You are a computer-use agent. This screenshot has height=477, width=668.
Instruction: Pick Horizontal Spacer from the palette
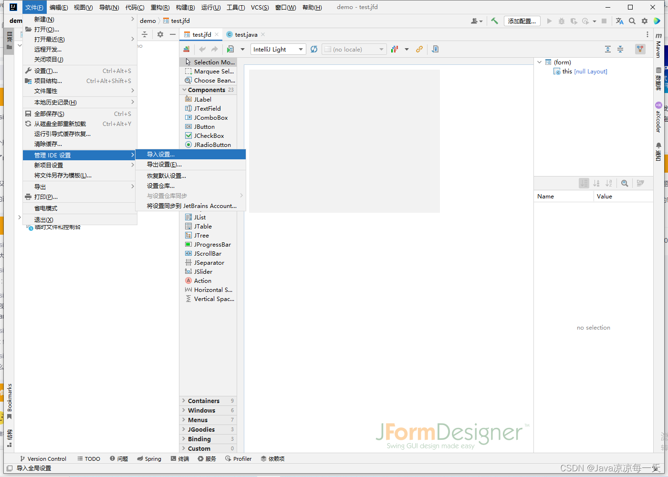pyautogui.click(x=209, y=290)
